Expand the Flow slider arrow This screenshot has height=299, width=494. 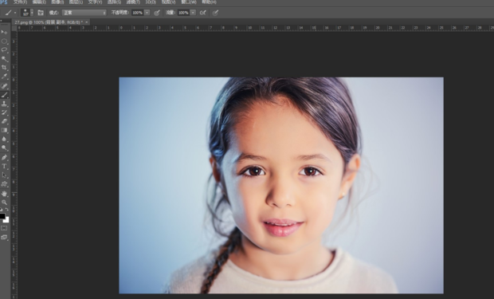click(193, 13)
